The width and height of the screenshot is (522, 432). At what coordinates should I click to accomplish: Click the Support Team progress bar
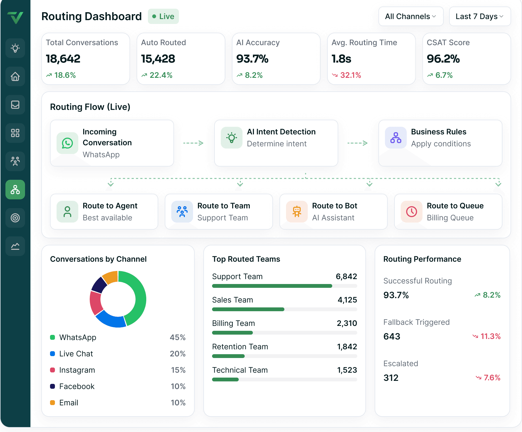pos(285,286)
